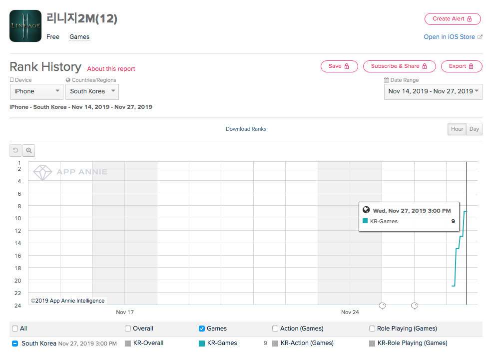486x362 pixels.
Task: Open the Games category link
Action: click(x=79, y=37)
